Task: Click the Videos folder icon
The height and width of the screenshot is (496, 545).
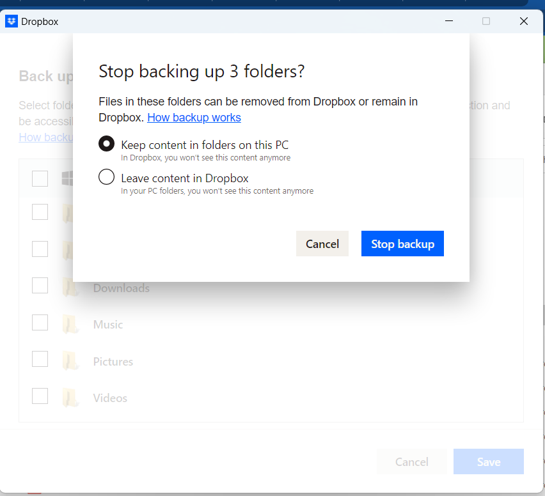Action: (70, 398)
